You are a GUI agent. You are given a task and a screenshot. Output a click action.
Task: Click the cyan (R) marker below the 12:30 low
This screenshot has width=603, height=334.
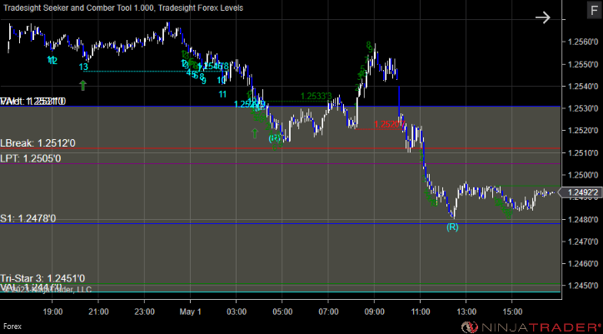452,227
